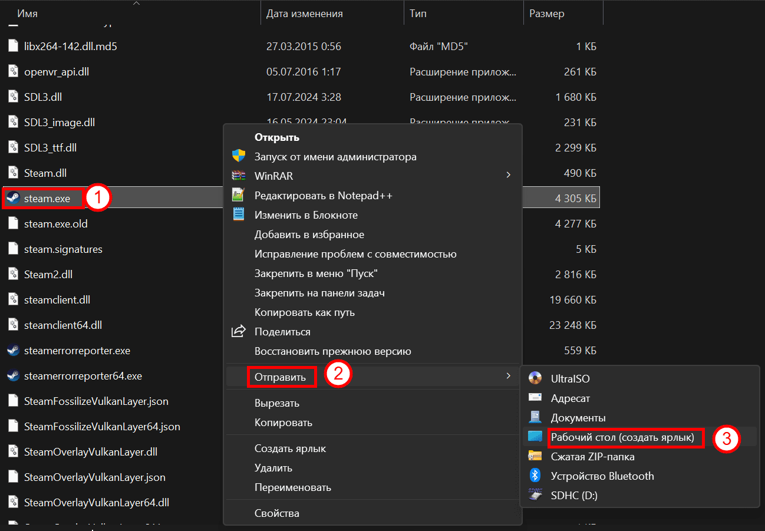Click the Notepad++ icon in the menu
The image size is (765, 531).
pos(238,195)
